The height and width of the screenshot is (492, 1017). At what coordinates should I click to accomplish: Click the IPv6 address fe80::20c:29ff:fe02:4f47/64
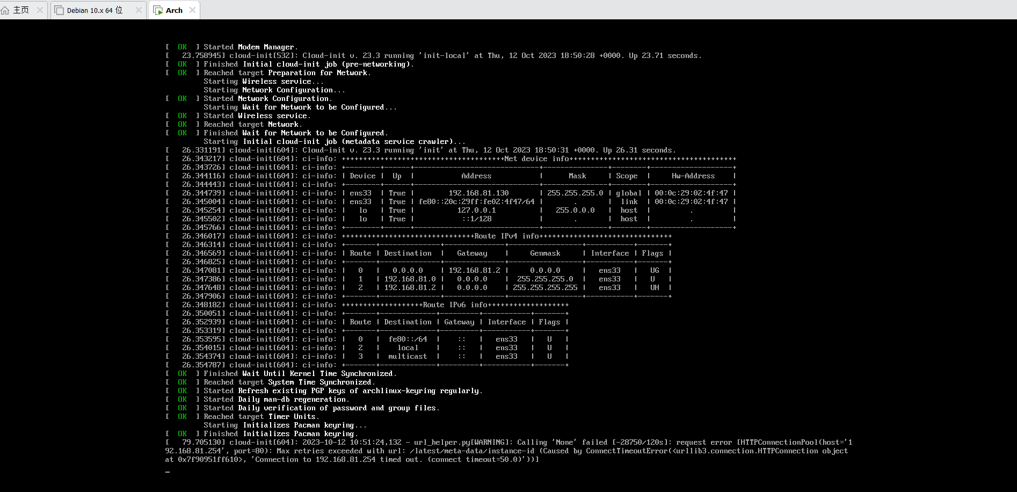pos(476,202)
